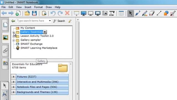The width and height of the screenshot is (177, 100).
Task: Select the Creative Pen tool
Action: (x=145, y=13)
